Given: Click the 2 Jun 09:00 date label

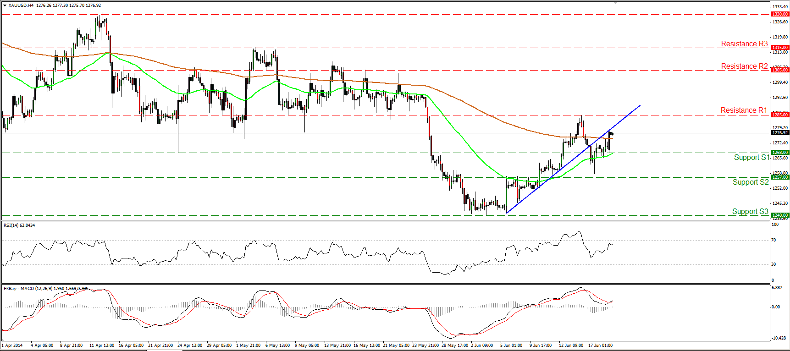Looking at the screenshot, I should (x=482, y=345).
